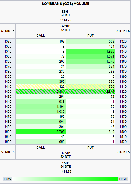Viewport: 131px width, 184px height.
Task: Click the 1500 call volume 2,702
Action: pyautogui.click(x=41, y=132)
